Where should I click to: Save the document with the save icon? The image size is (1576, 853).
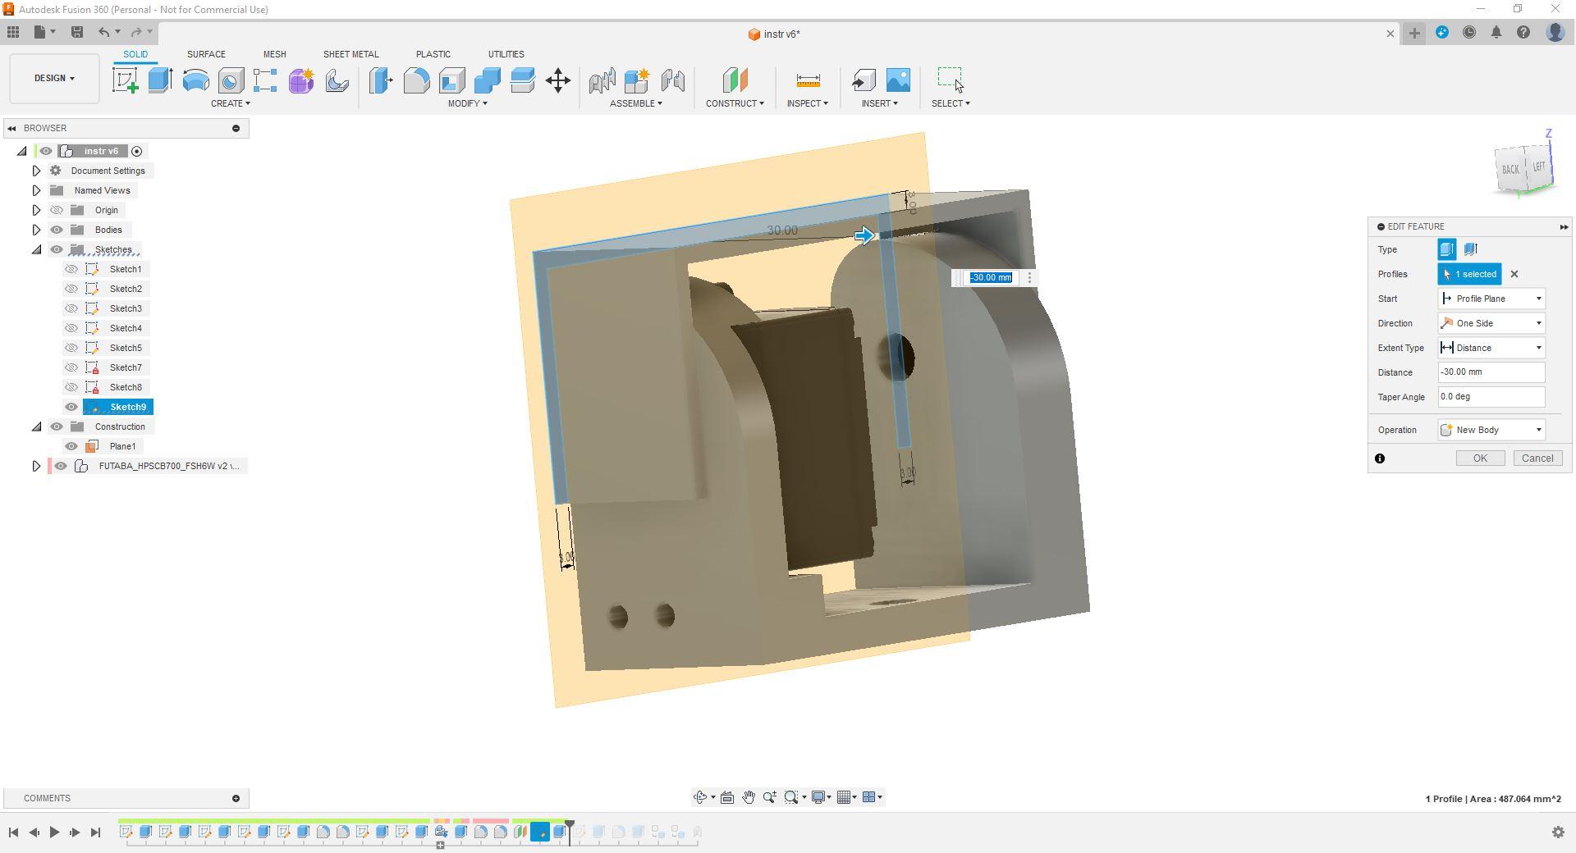pos(77,32)
